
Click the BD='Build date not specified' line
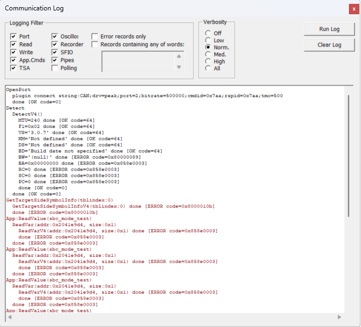tap(90, 151)
